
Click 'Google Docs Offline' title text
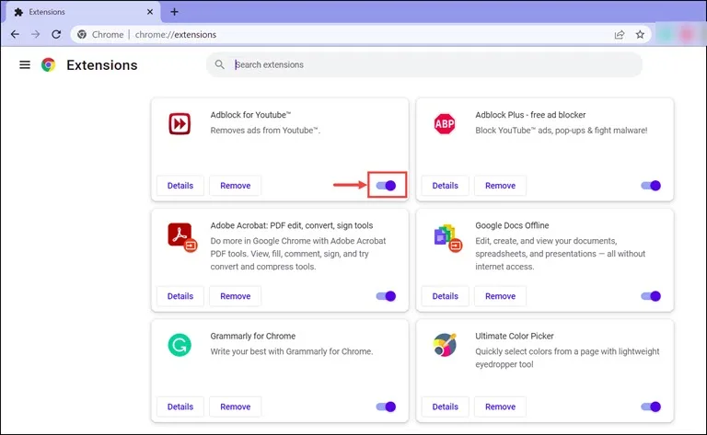(512, 225)
